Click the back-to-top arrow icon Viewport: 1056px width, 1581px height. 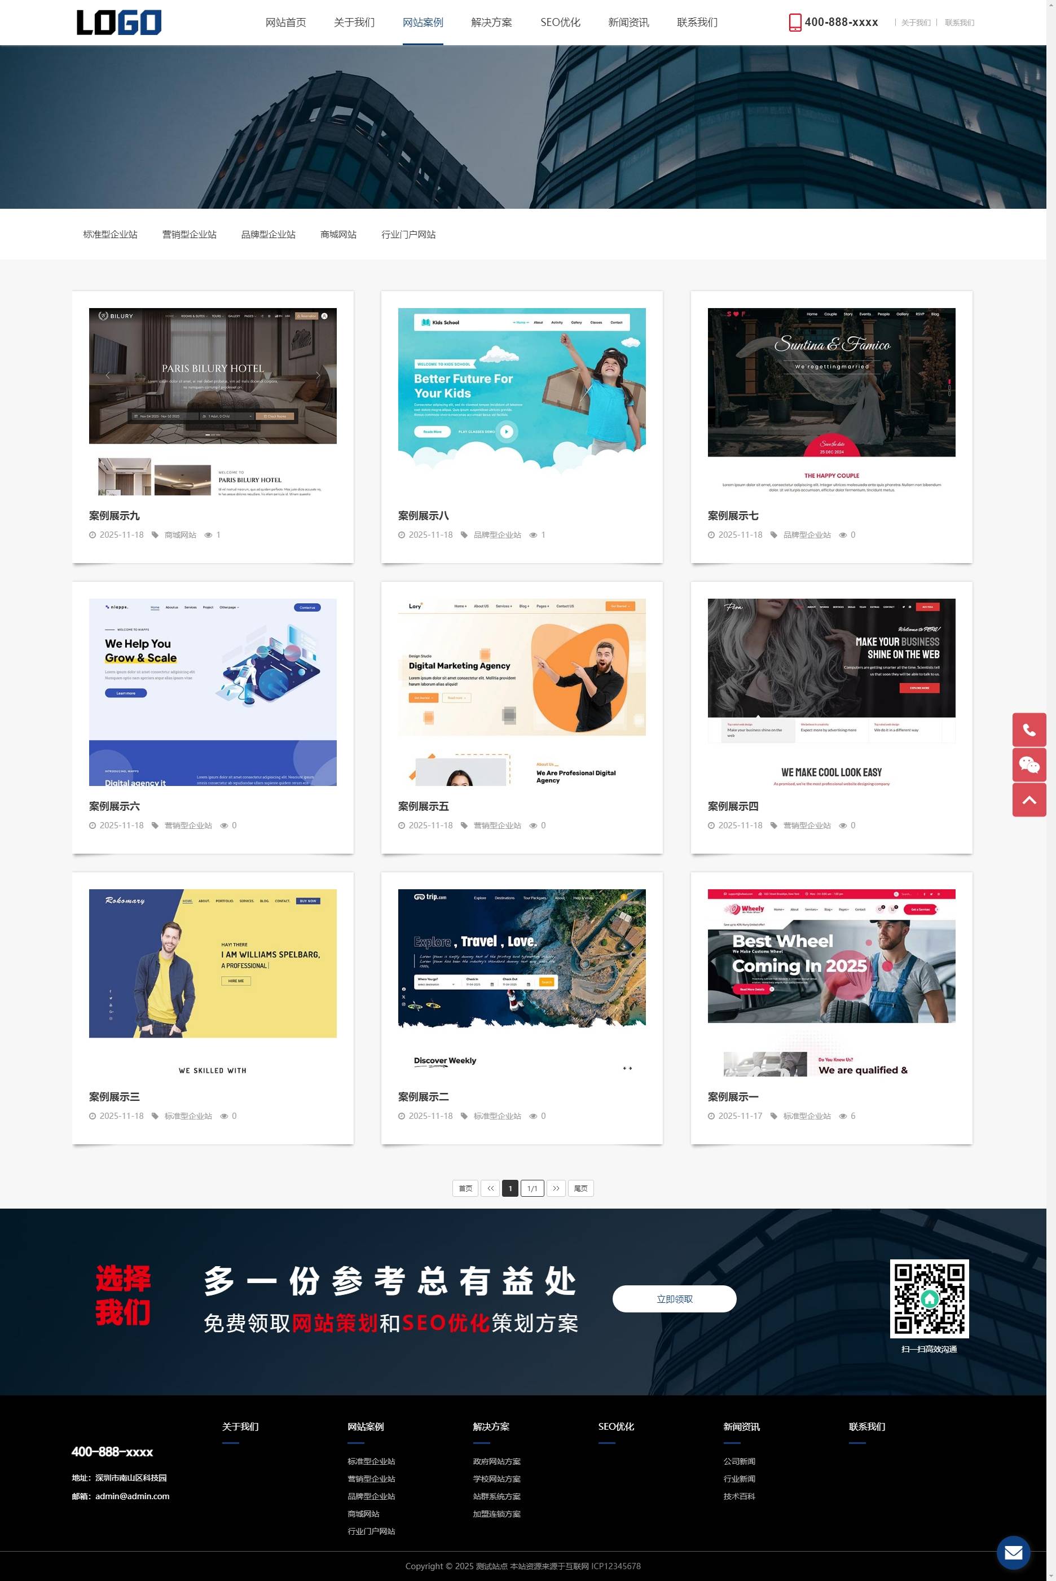click(x=1028, y=800)
